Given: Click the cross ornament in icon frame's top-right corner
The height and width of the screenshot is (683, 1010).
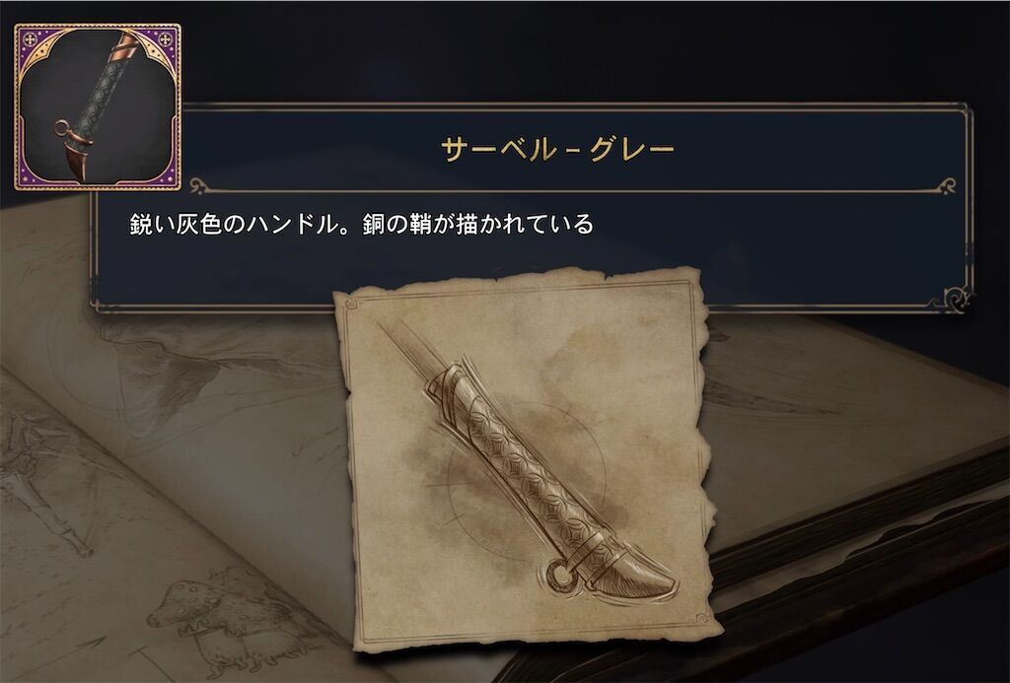Looking at the screenshot, I should [165, 39].
